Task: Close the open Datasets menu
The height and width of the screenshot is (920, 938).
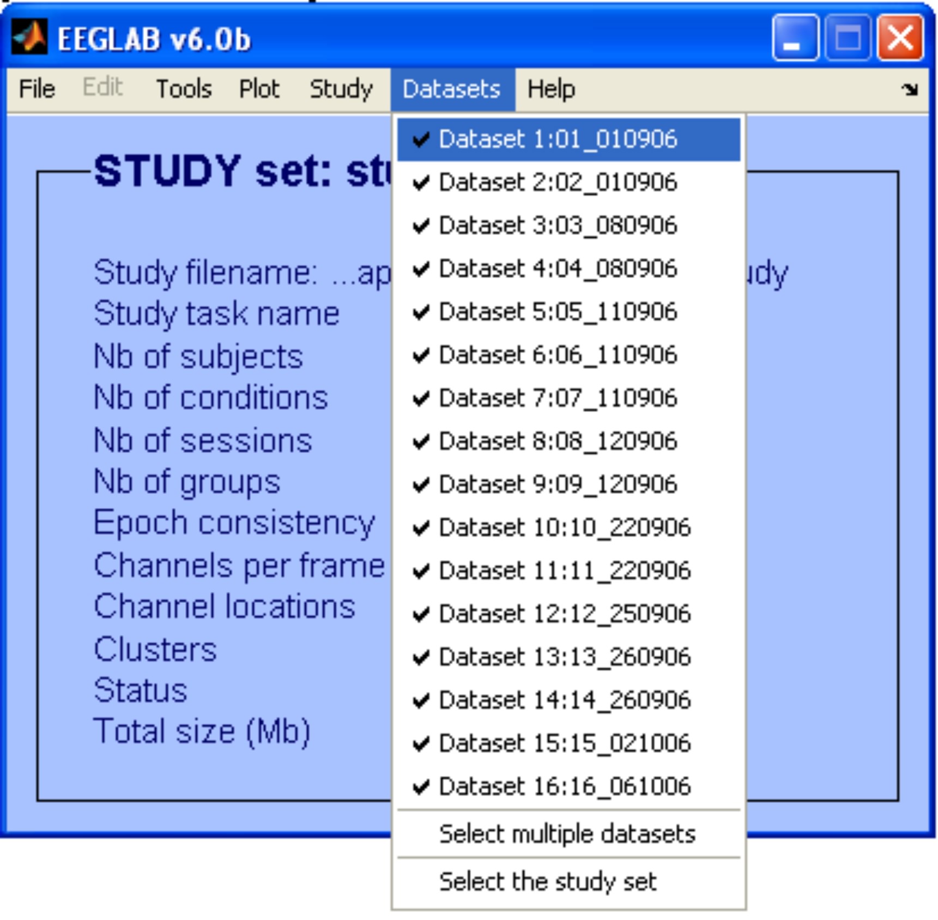Action: (452, 89)
